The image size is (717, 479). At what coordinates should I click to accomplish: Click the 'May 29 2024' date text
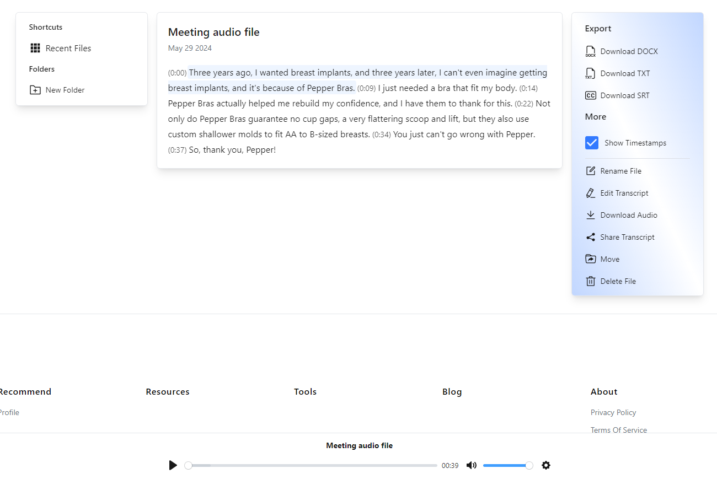pos(190,48)
